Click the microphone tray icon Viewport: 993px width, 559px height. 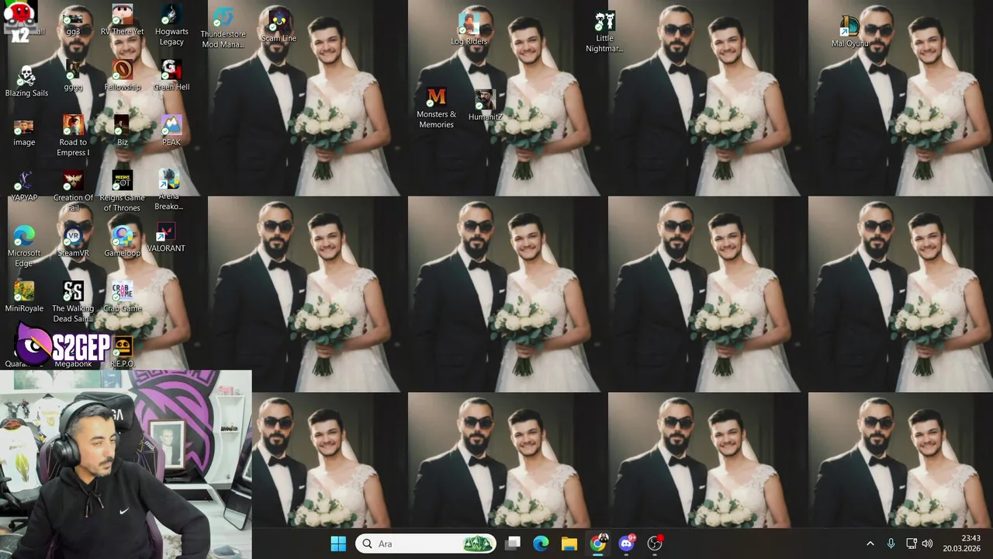[891, 543]
